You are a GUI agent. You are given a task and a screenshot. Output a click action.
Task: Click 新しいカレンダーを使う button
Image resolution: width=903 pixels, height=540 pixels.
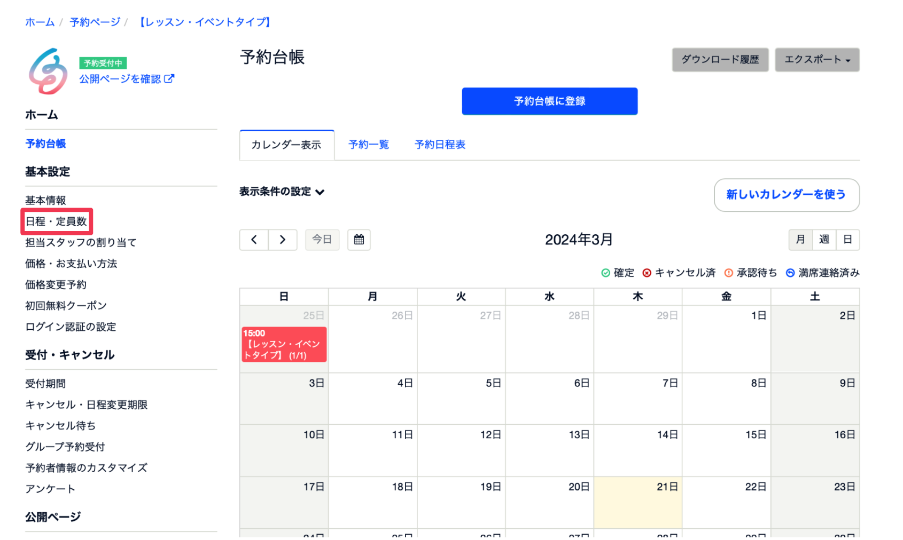[x=787, y=195]
